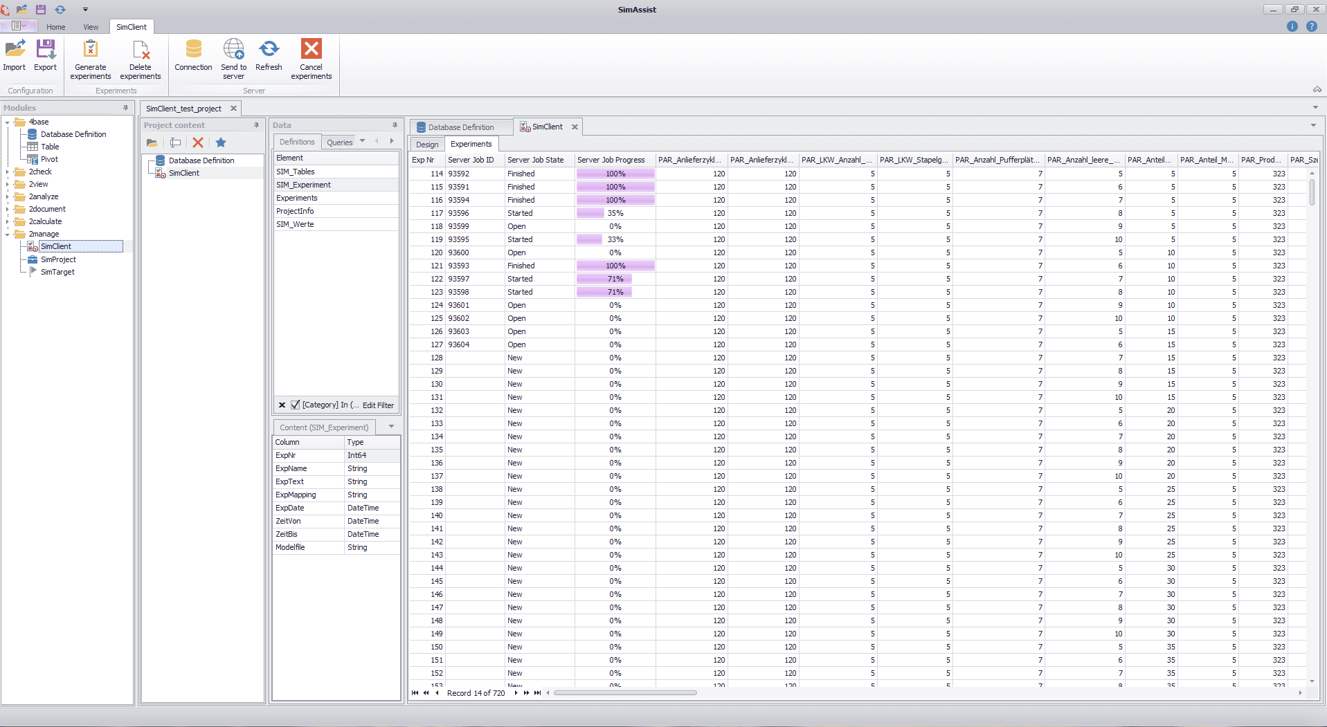Collapse the ribbon with the chevron
Viewport: 1327px width, 727px height.
[x=1317, y=90]
